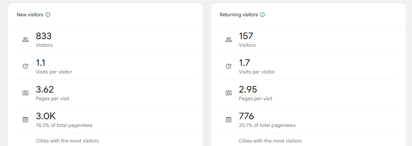This screenshot has width=412, height=146.
Task: Select the 833 new visitors count
Action: [x=44, y=36]
